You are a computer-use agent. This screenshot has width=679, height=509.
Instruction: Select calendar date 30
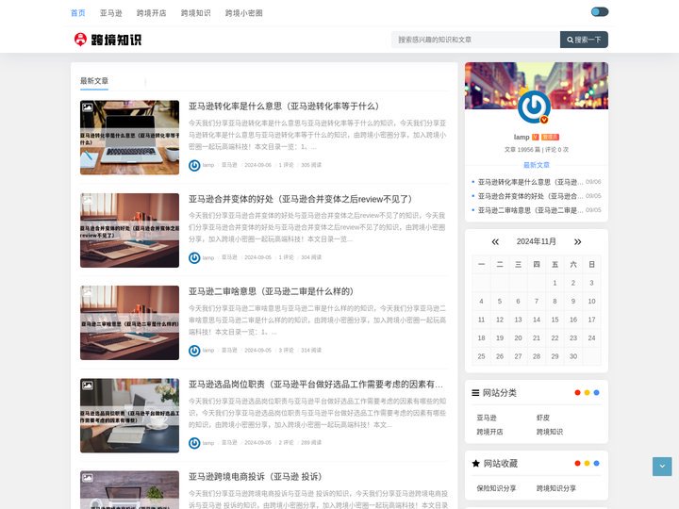[573, 356]
